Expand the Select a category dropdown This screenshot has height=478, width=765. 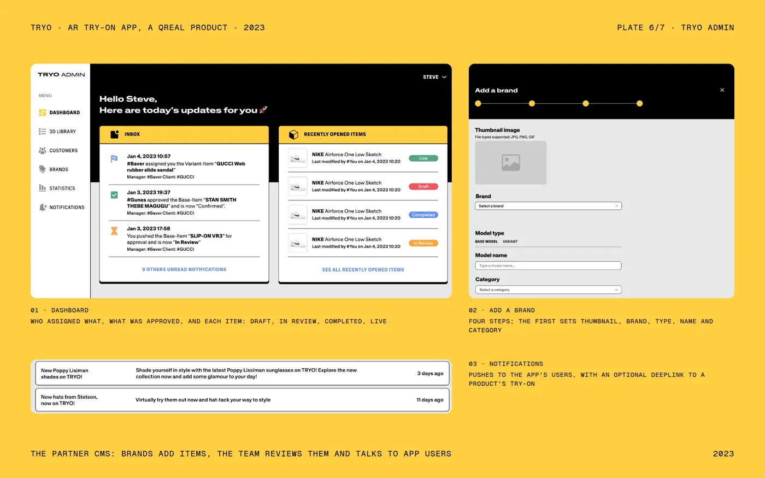point(548,290)
